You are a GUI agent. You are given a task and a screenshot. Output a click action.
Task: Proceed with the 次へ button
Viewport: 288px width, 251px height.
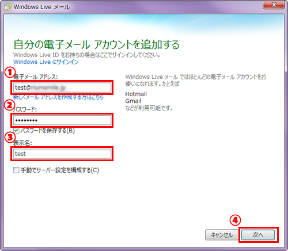(258, 235)
